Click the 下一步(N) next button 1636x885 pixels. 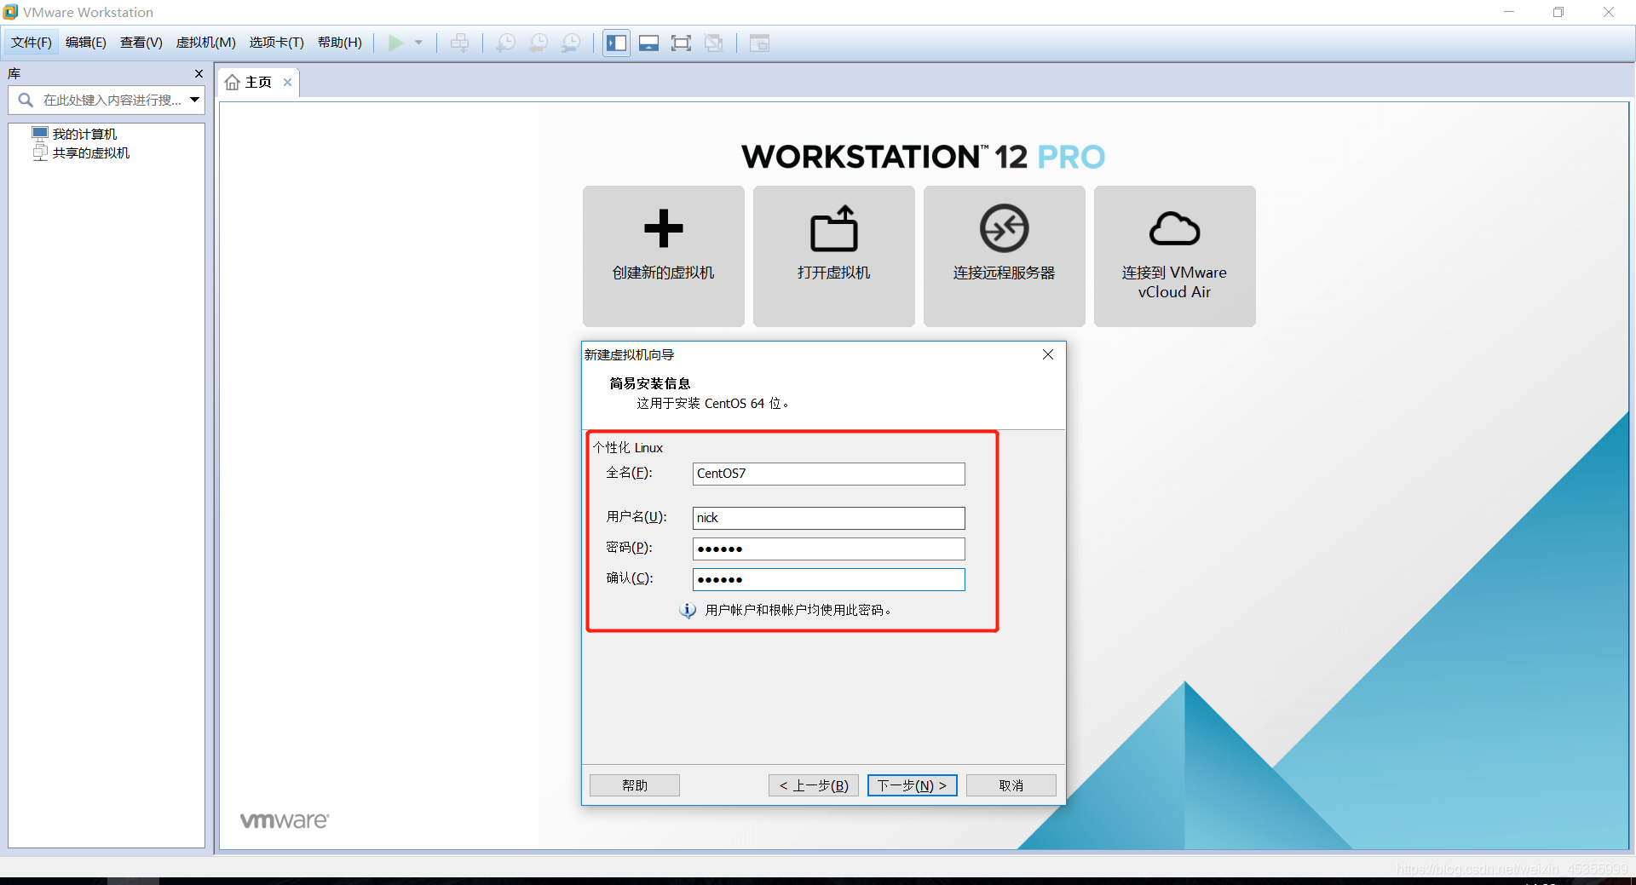[912, 785]
